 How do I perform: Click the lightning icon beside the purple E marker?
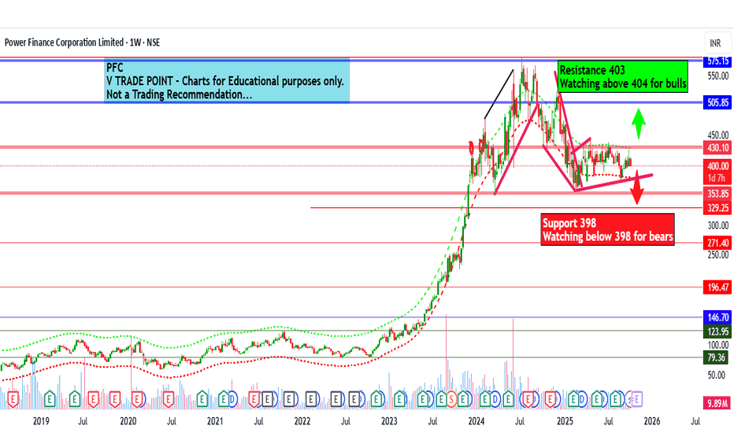[631, 400]
